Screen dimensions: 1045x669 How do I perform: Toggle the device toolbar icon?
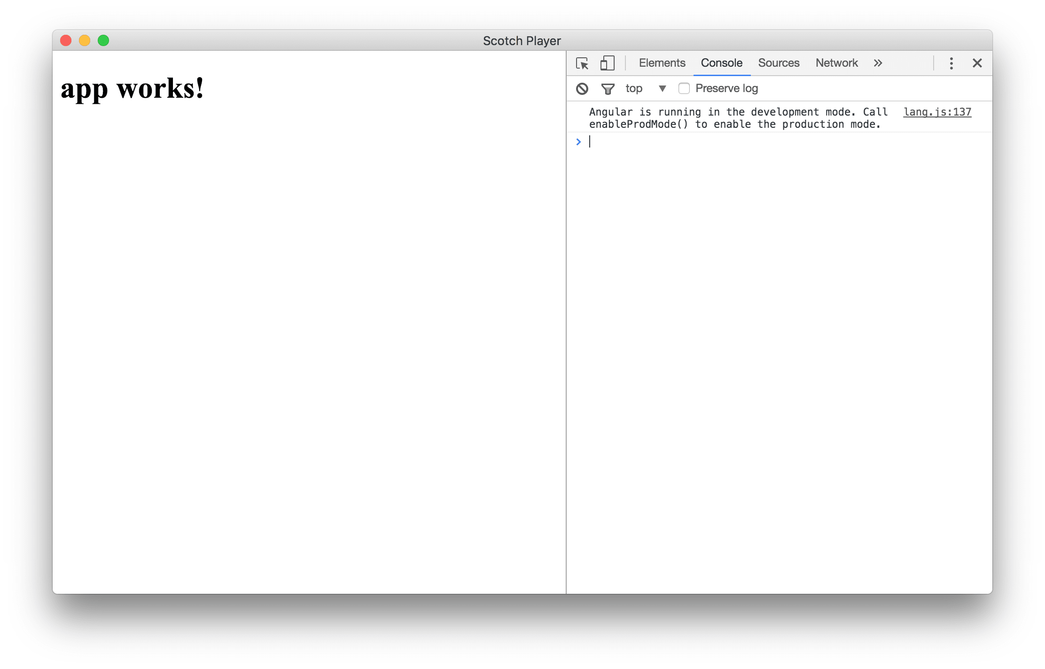(x=607, y=63)
